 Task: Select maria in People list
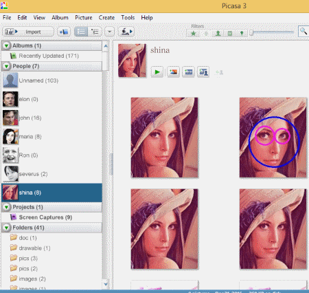tap(51, 137)
